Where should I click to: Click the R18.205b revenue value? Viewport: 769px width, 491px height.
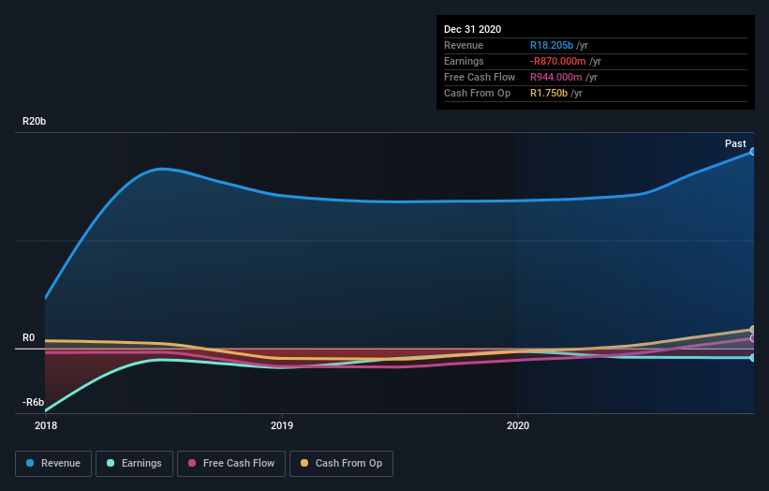point(552,45)
